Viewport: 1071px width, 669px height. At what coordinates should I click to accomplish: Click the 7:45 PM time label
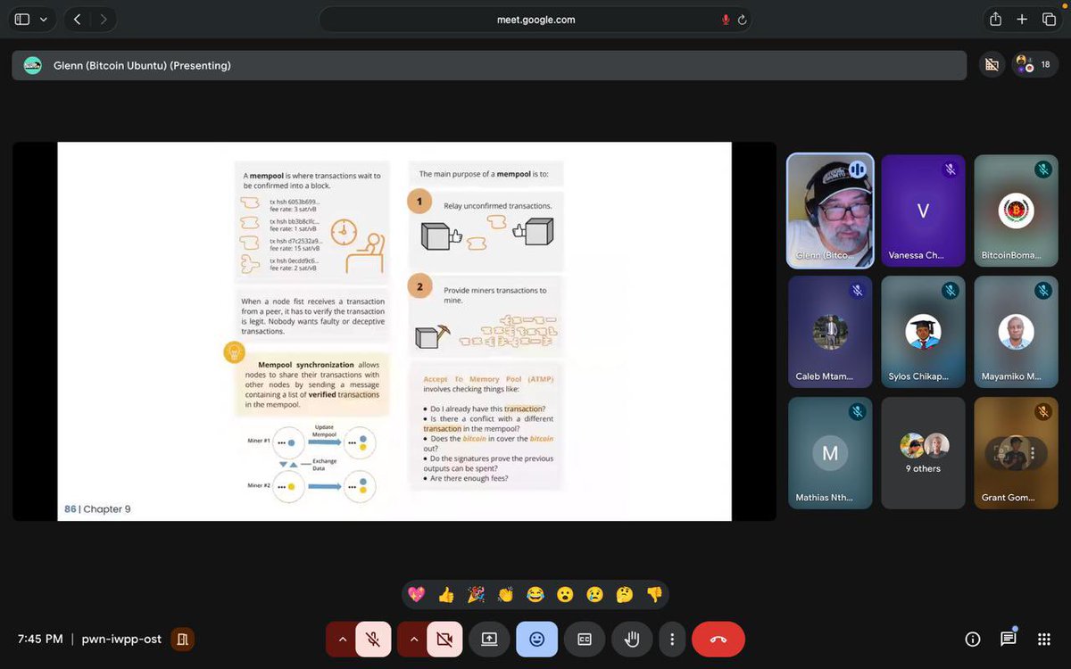[x=40, y=639]
